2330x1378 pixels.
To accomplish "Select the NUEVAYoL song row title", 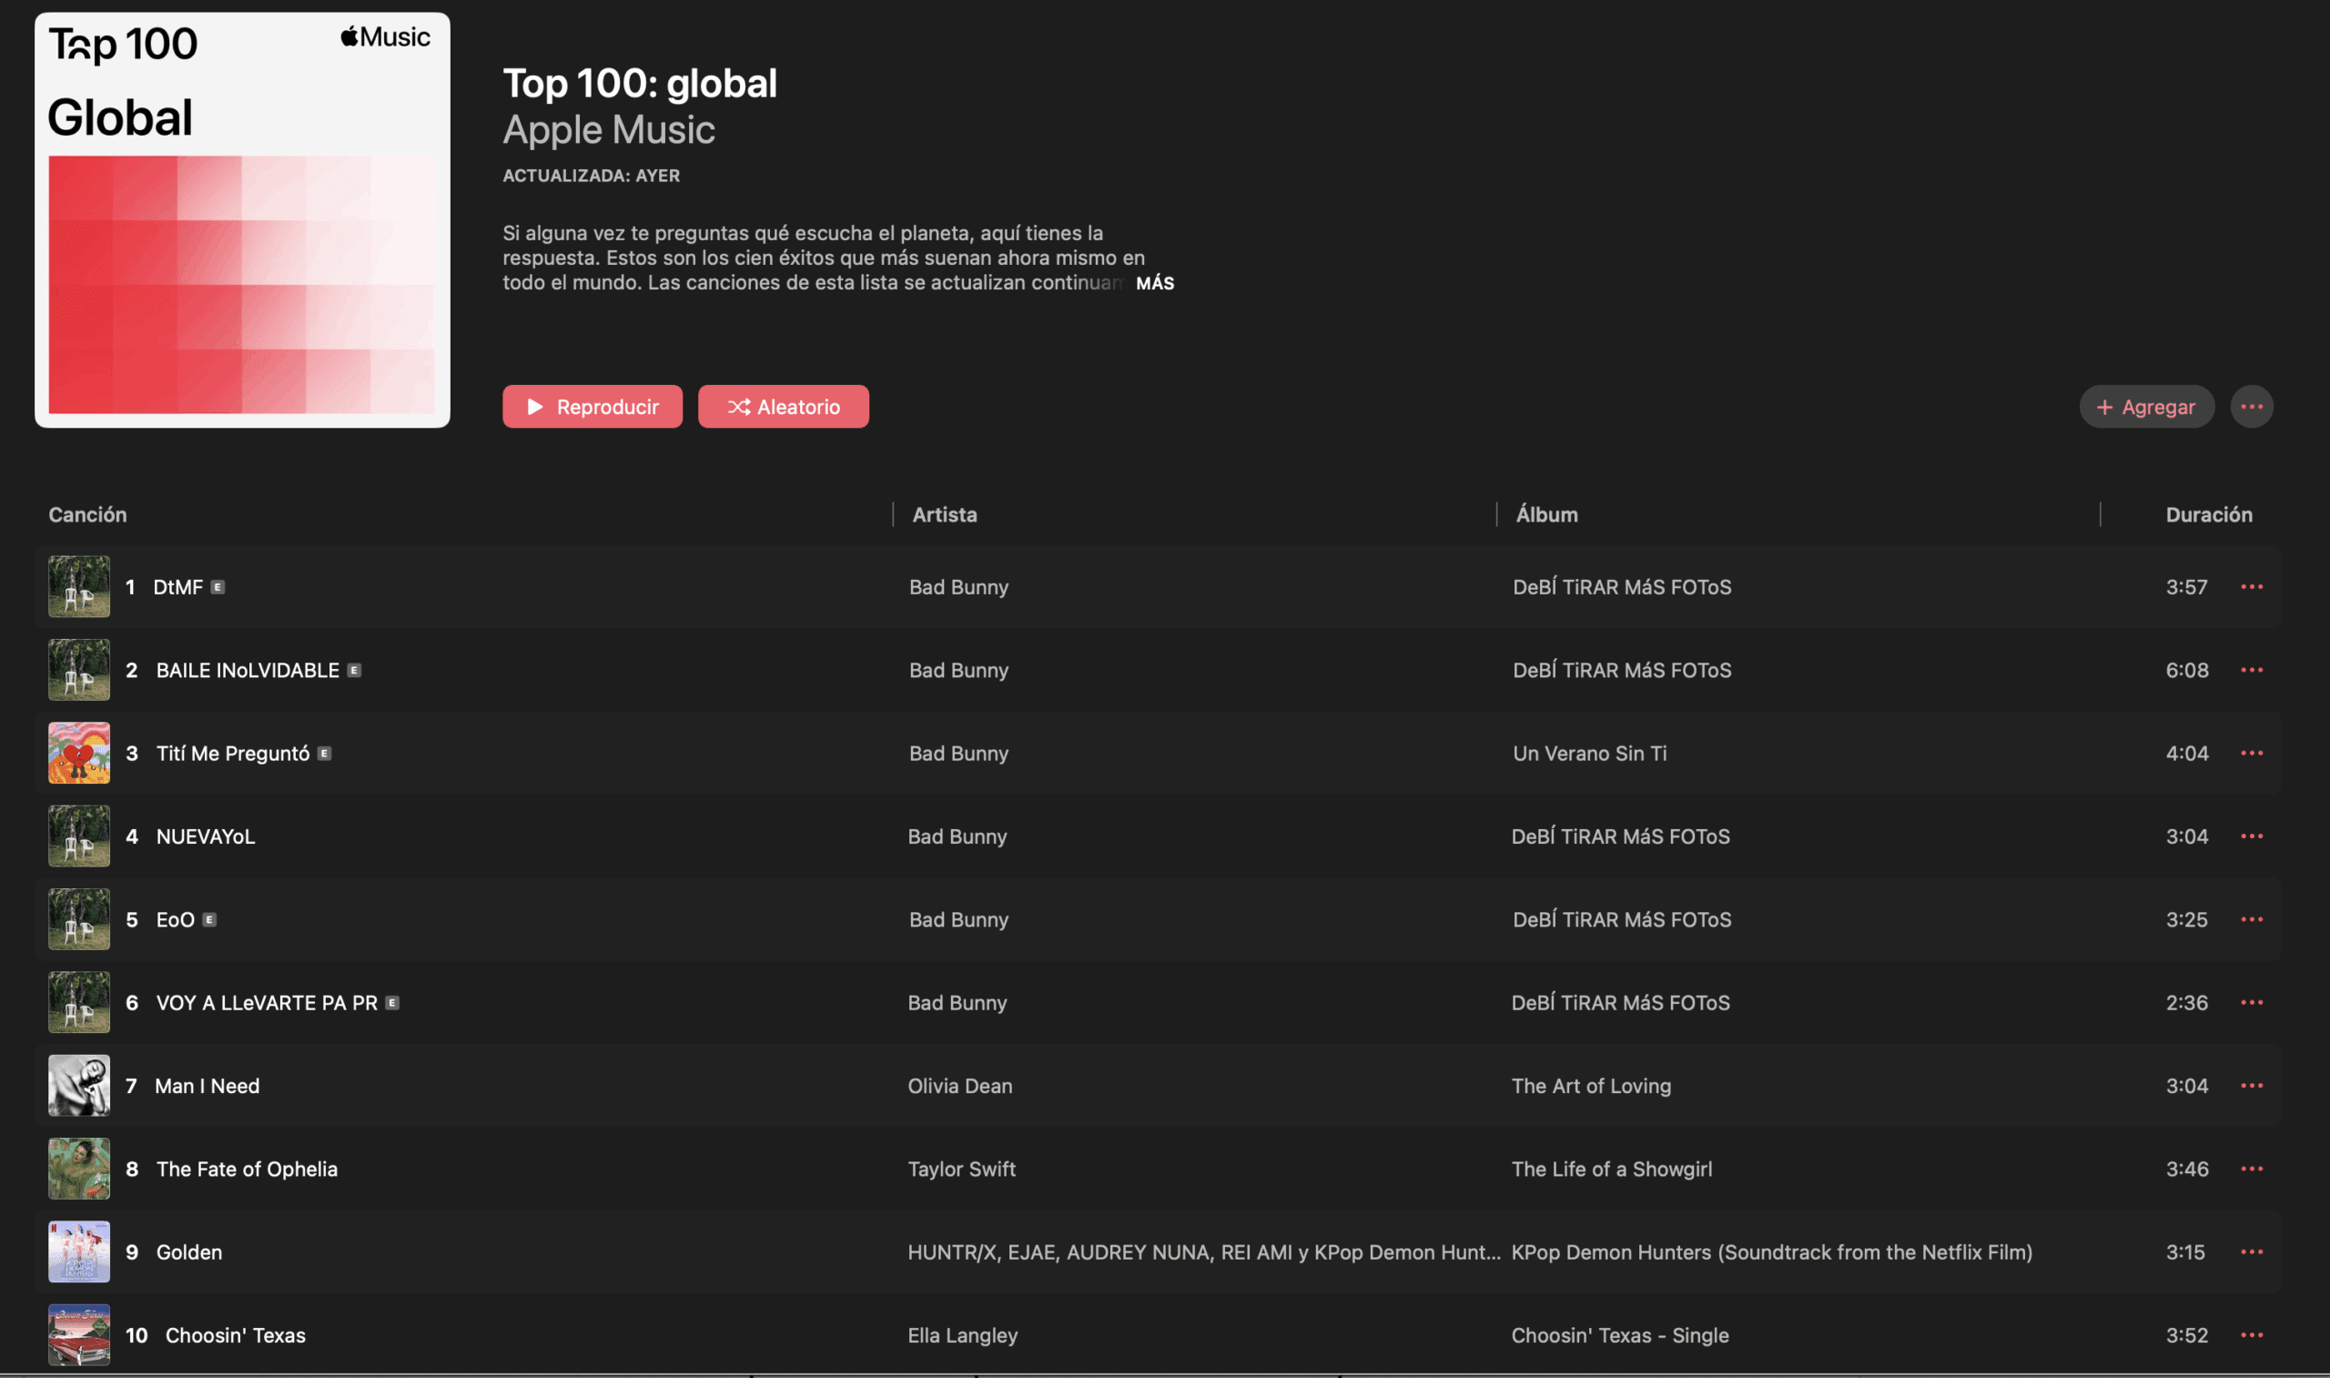I will coord(205,836).
